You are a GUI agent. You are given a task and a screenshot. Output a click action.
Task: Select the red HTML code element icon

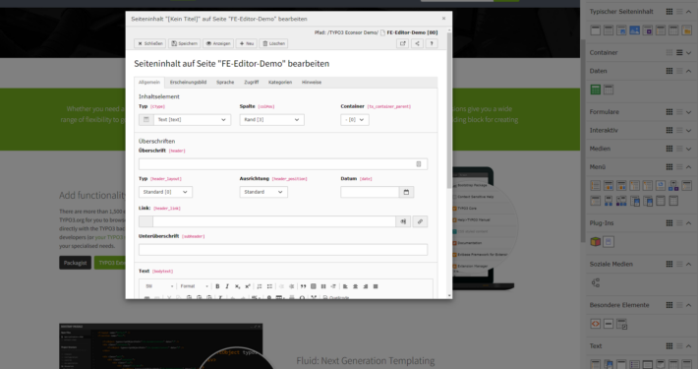point(595,324)
